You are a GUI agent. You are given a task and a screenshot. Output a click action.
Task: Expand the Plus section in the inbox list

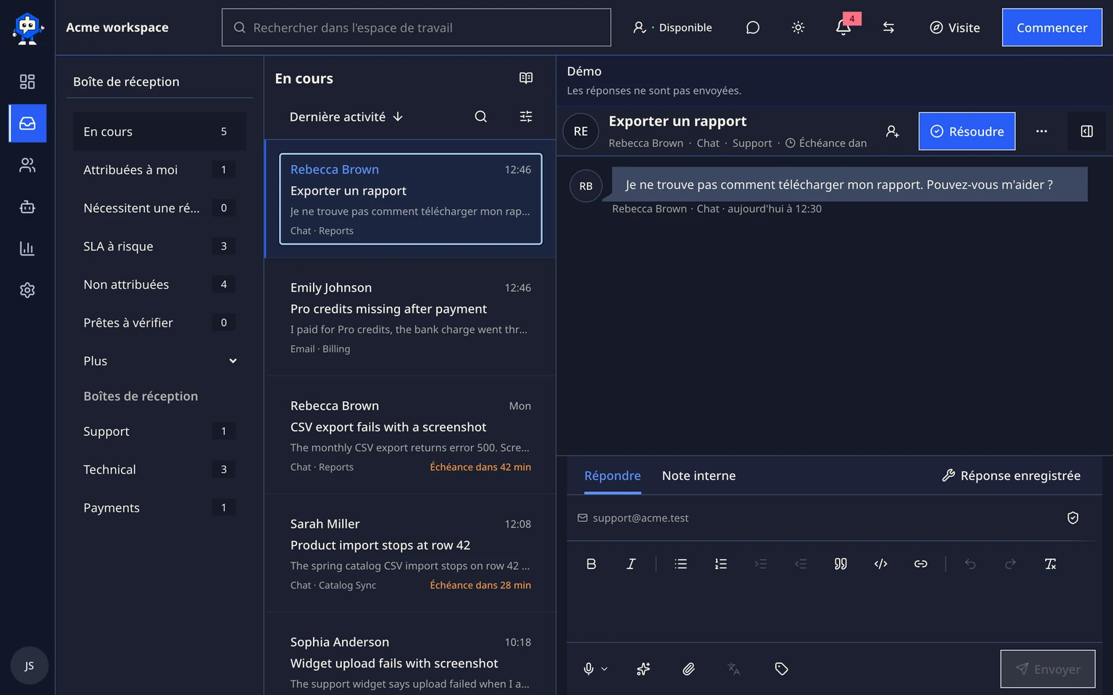159,361
